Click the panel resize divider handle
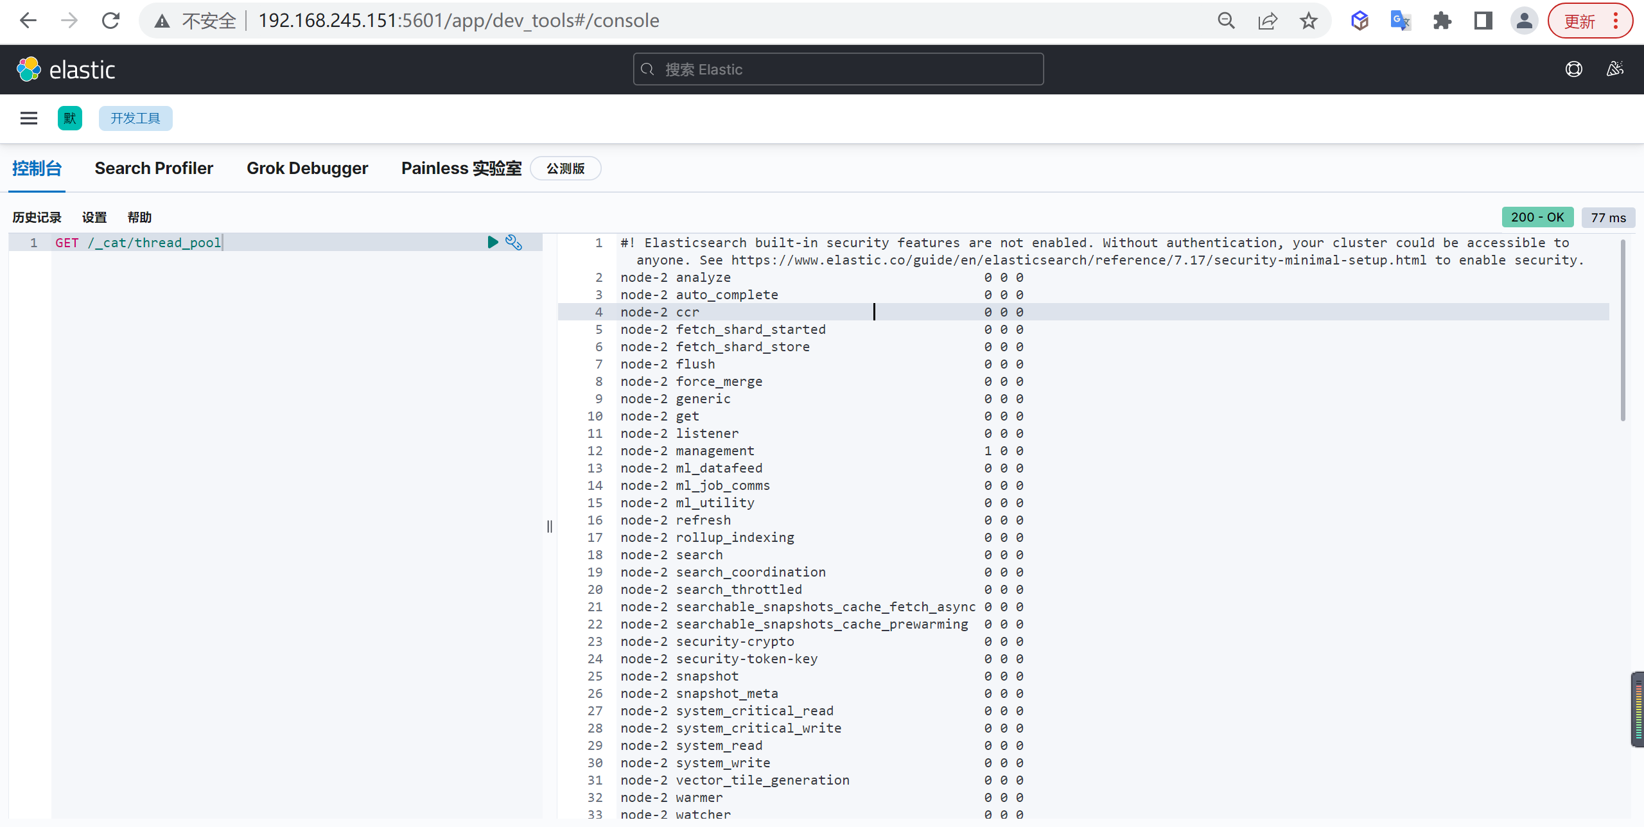Viewport: 1644px width, 827px height. coord(549,527)
